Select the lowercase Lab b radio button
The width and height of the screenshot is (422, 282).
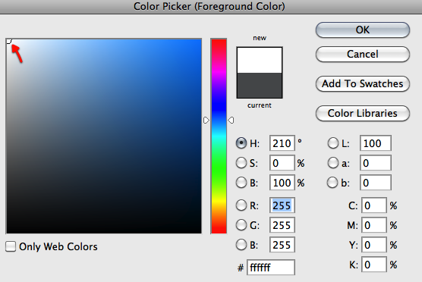click(x=332, y=183)
